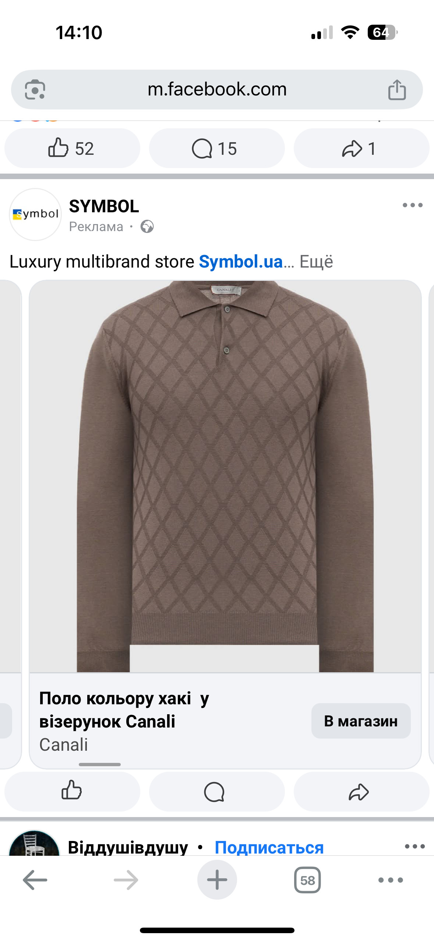Viewport: 434px width, 942px height.
Task: Open SYMBOL page profile picture
Action: pyautogui.click(x=35, y=214)
